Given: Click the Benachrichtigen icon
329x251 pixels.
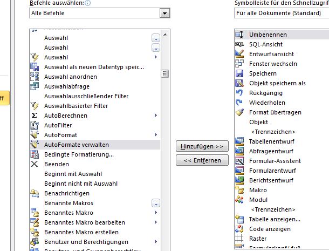Looking at the screenshot, I should [35, 193].
